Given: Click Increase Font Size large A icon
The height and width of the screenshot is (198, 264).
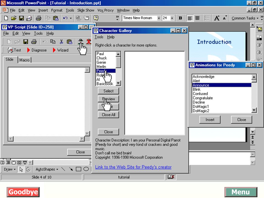Looking at the screenshot, I should tap(217, 18).
